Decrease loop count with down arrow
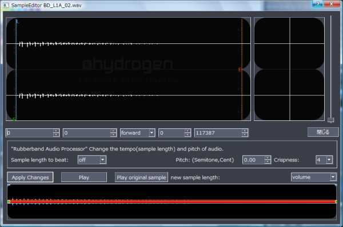The width and height of the screenshot is (343, 227). click(188, 135)
